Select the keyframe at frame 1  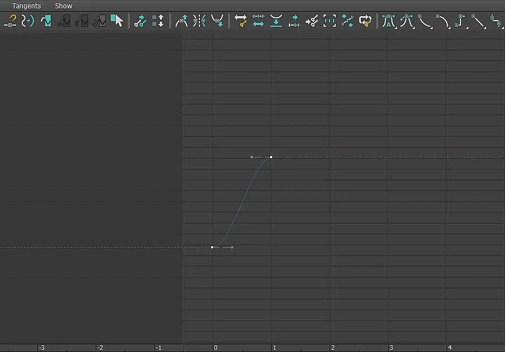point(271,157)
